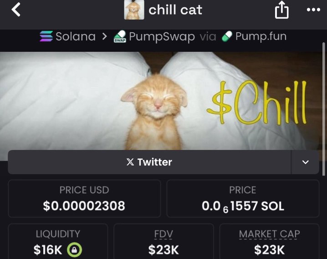Click the FDV label for info
The height and width of the screenshot is (259, 327).
tap(163, 234)
